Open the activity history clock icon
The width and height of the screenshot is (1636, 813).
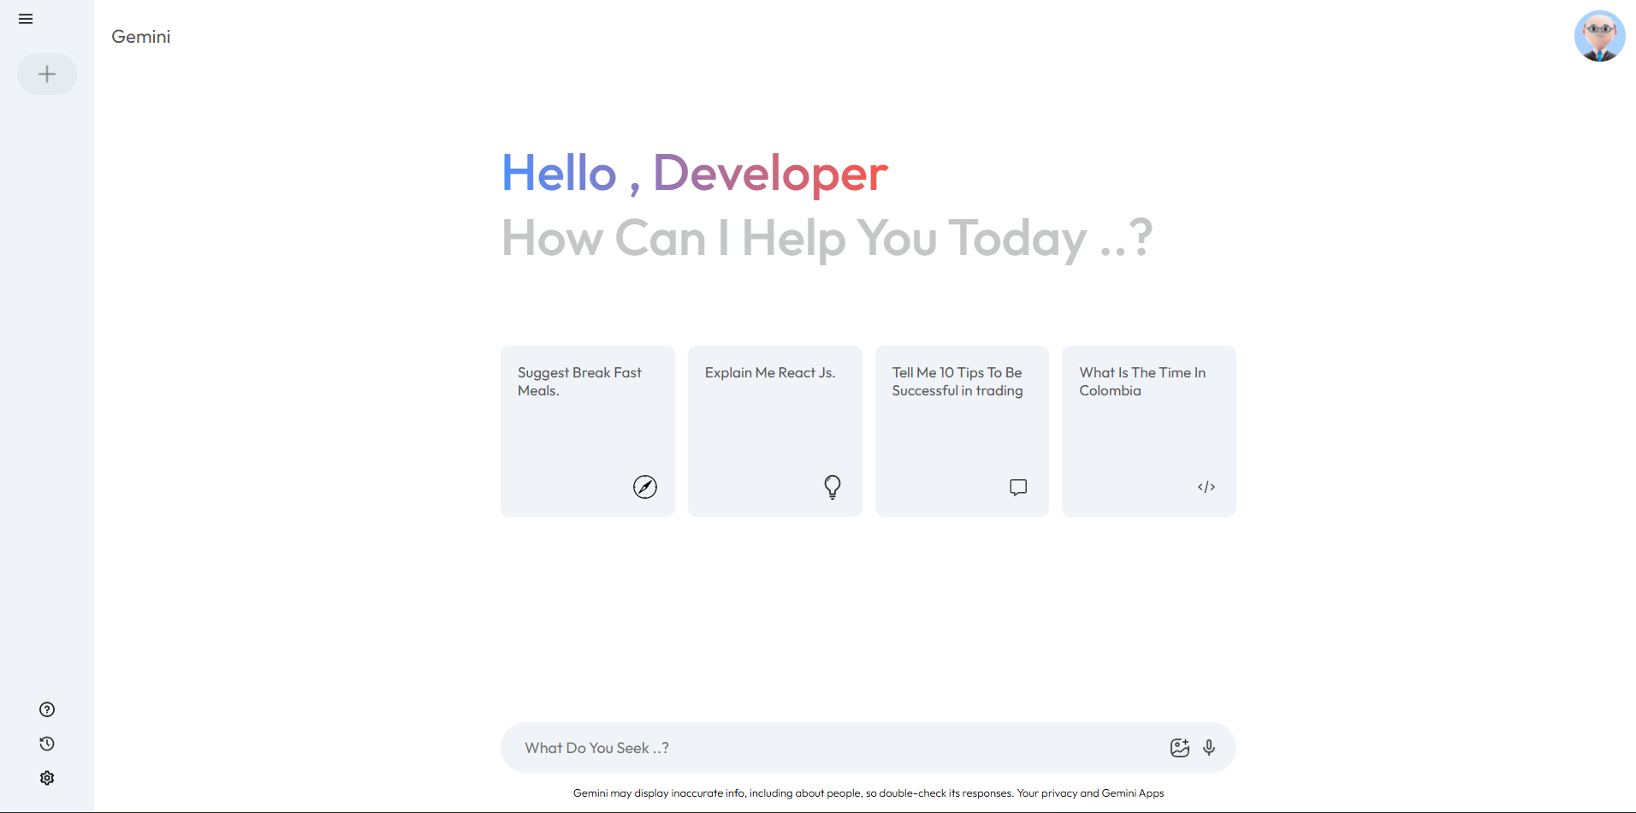click(47, 744)
